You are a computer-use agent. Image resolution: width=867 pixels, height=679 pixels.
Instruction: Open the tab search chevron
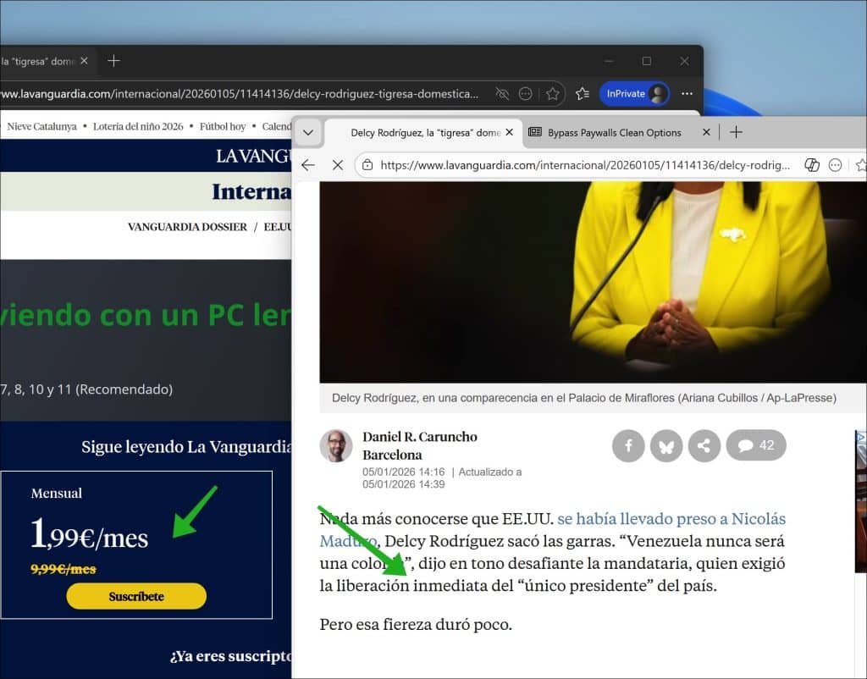(x=307, y=133)
